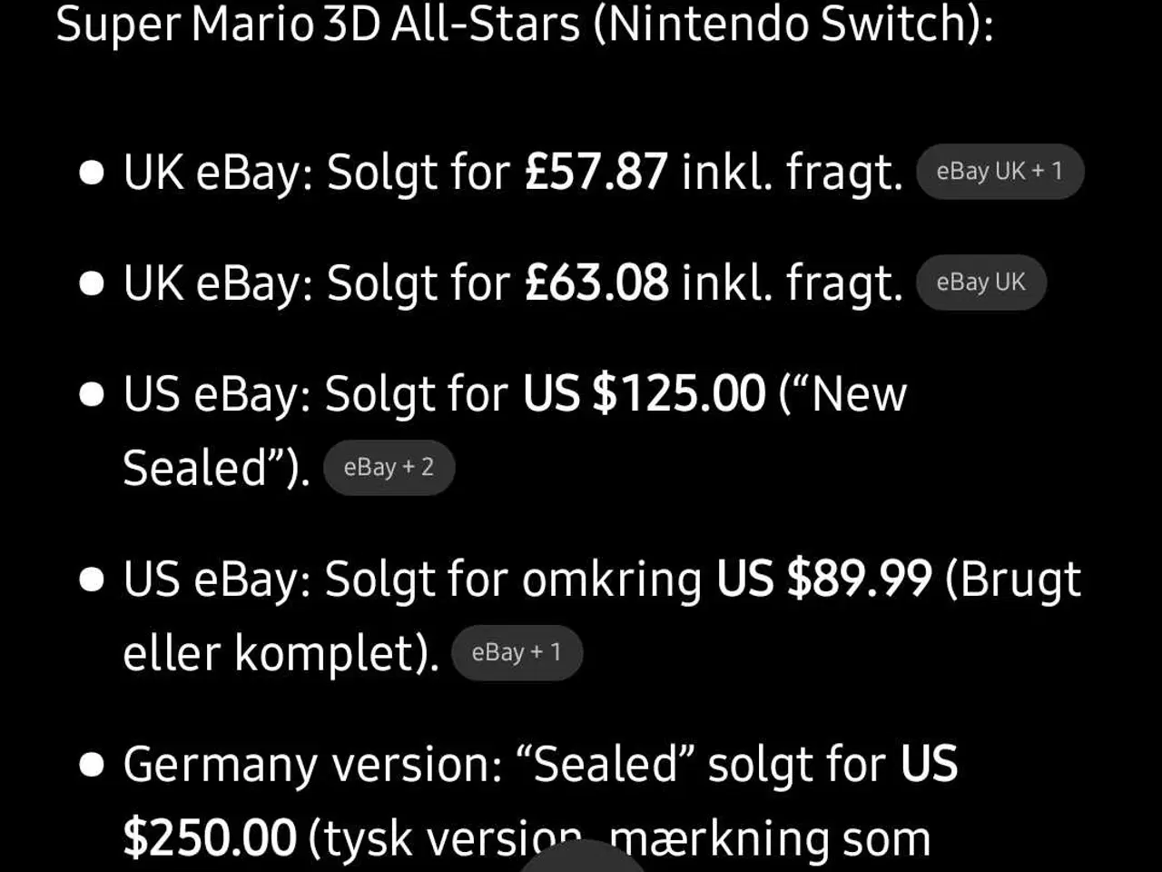
Task: Click the bold £57.87 price
Action: (596, 172)
